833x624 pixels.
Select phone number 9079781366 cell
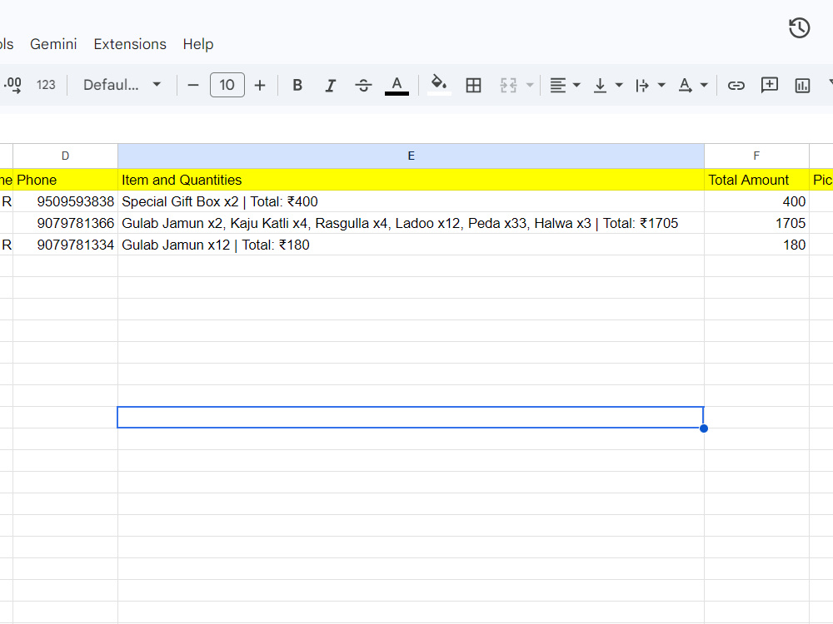(x=65, y=223)
